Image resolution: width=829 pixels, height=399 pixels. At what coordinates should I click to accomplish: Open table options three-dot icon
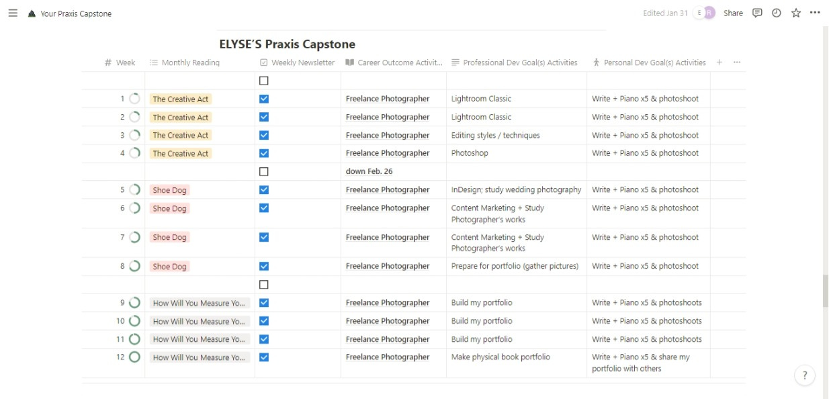(737, 62)
